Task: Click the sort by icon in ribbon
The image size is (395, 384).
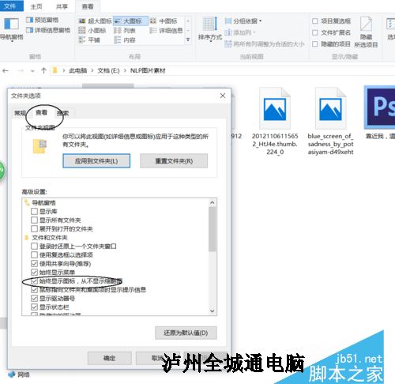Action: [209, 24]
